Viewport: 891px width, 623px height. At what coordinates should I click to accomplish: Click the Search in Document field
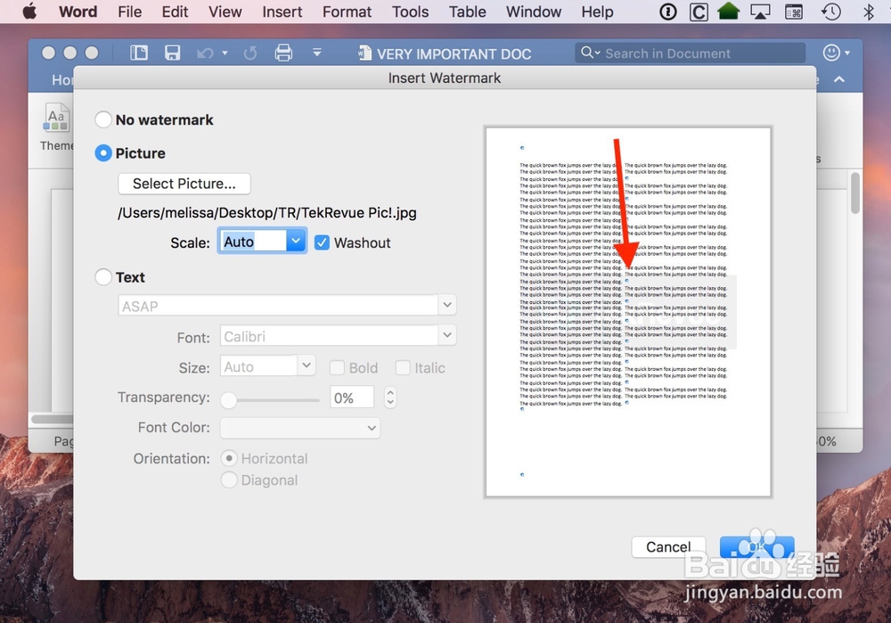coord(690,53)
